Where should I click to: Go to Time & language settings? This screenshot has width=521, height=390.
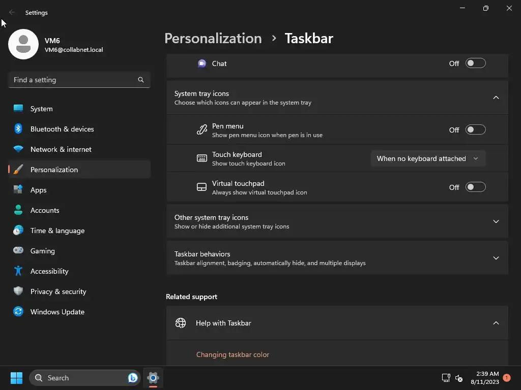(57, 231)
